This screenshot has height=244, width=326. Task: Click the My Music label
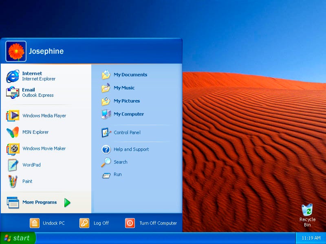click(x=124, y=88)
